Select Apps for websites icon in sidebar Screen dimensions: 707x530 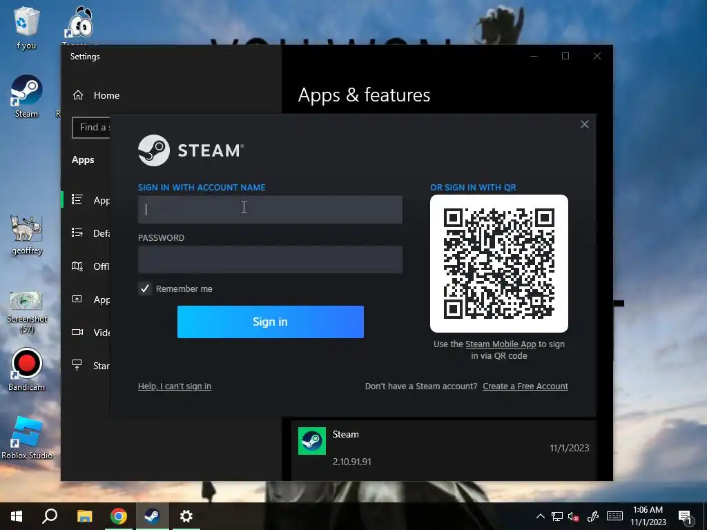pyautogui.click(x=77, y=300)
